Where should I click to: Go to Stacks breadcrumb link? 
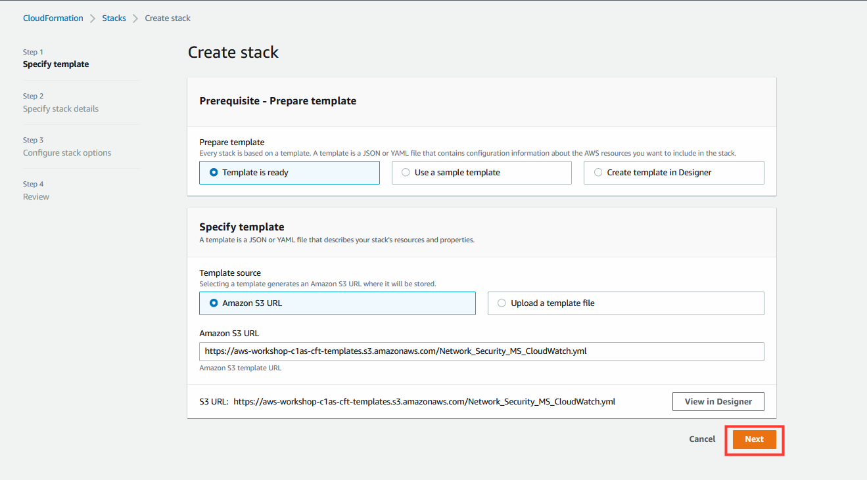pos(114,18)
